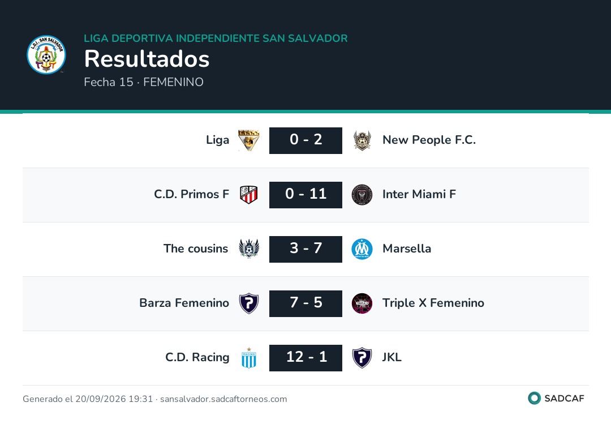
Task: Click the L.D.I. San Salvador league logo
Action: click(46, 54)
